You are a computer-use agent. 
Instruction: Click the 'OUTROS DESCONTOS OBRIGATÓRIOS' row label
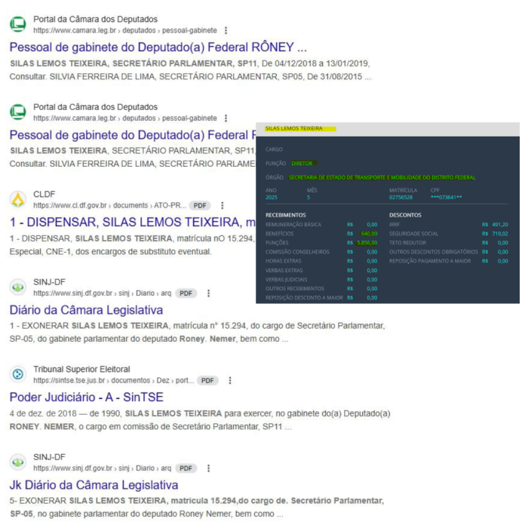coord(434,252)
